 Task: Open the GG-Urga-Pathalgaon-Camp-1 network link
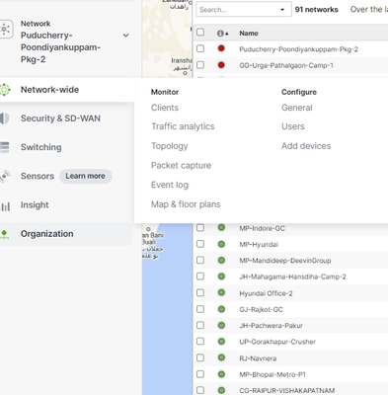[286, 65]
